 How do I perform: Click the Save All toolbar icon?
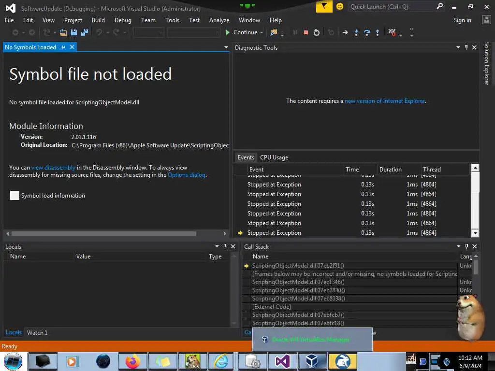coord(85,32)
